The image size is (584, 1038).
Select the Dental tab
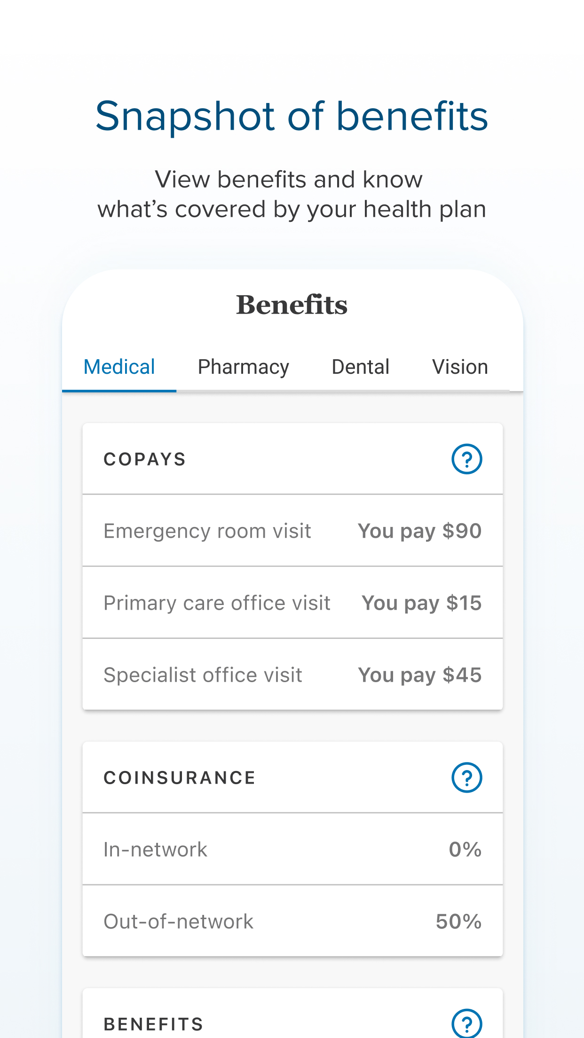pyautogui.click(x=360, y=367)
